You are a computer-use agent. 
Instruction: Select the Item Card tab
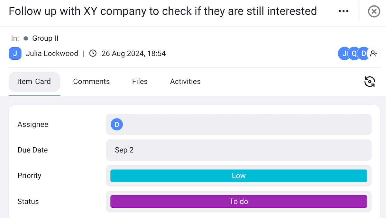34,82
